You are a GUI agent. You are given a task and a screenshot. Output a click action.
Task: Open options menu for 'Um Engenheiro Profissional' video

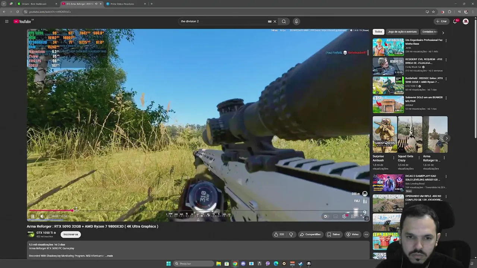click(x=446, y=41)
